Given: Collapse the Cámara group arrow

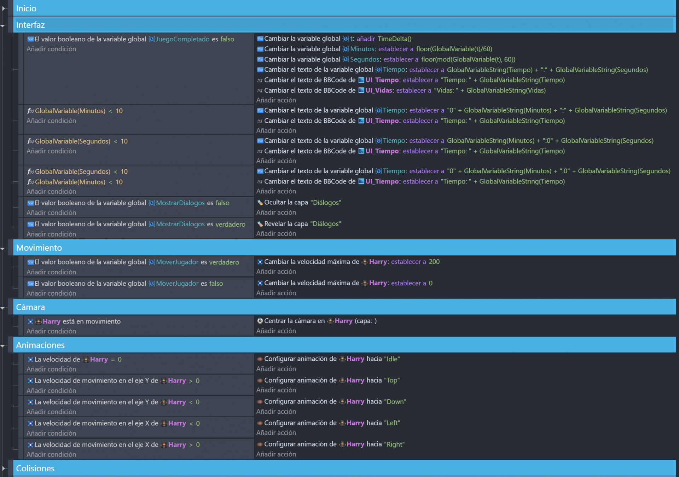Looking at the screenshot, I should click(x=3, y=308).
